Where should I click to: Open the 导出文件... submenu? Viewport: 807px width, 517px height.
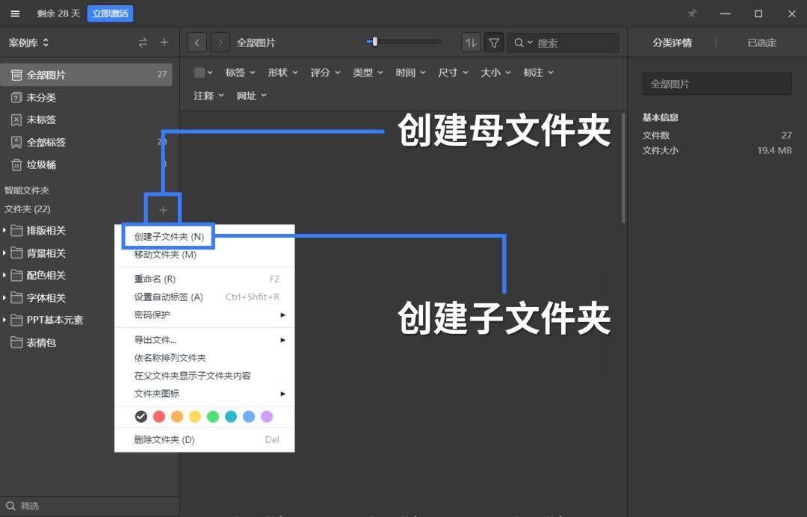pyautogui.click(x=204, y=340)
